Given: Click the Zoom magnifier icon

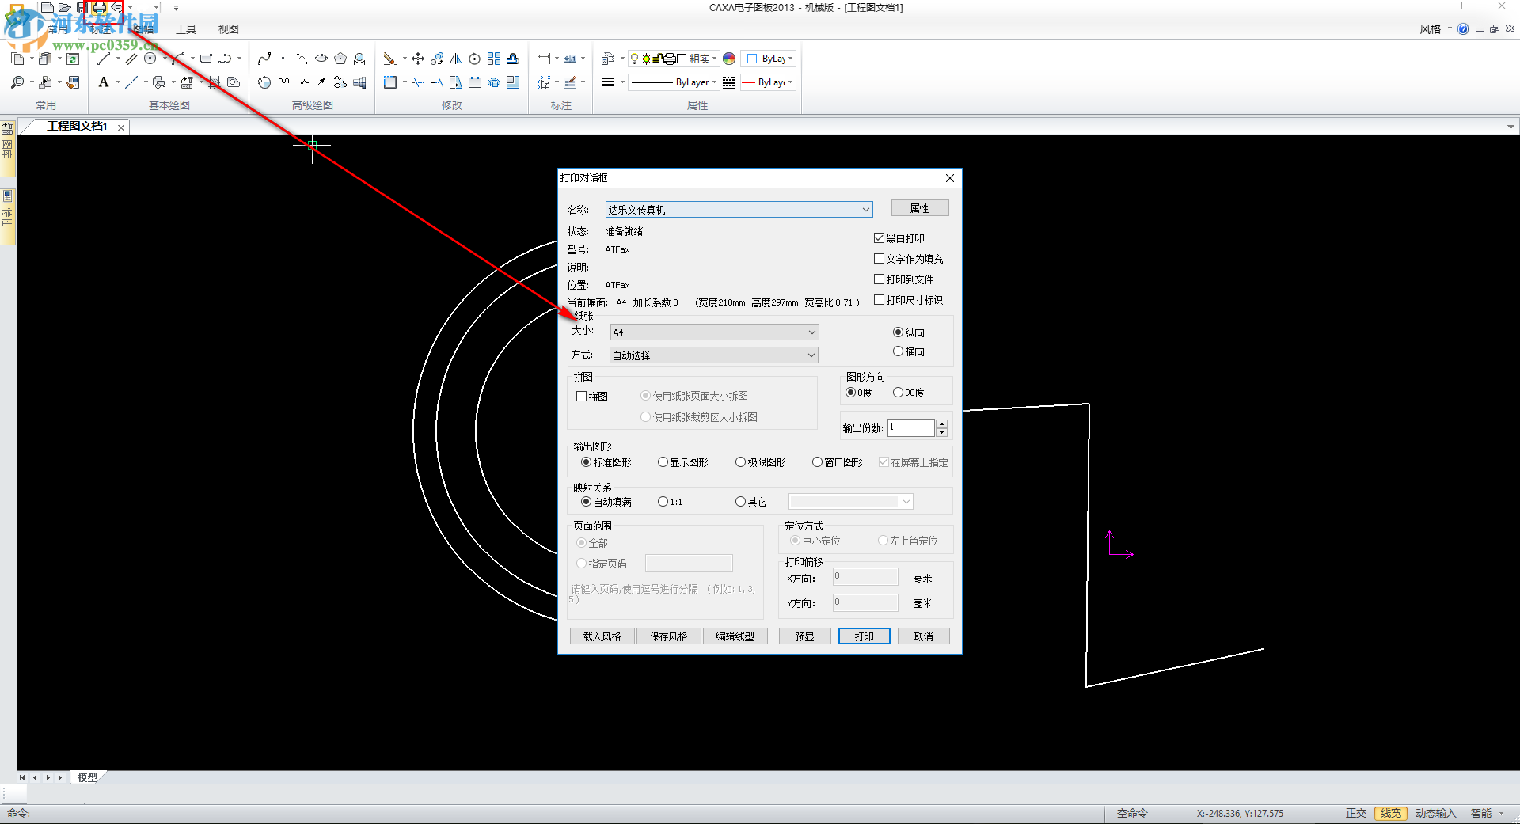Looking at the screenshot, I should pyautogui.click(x=17, y=82).
